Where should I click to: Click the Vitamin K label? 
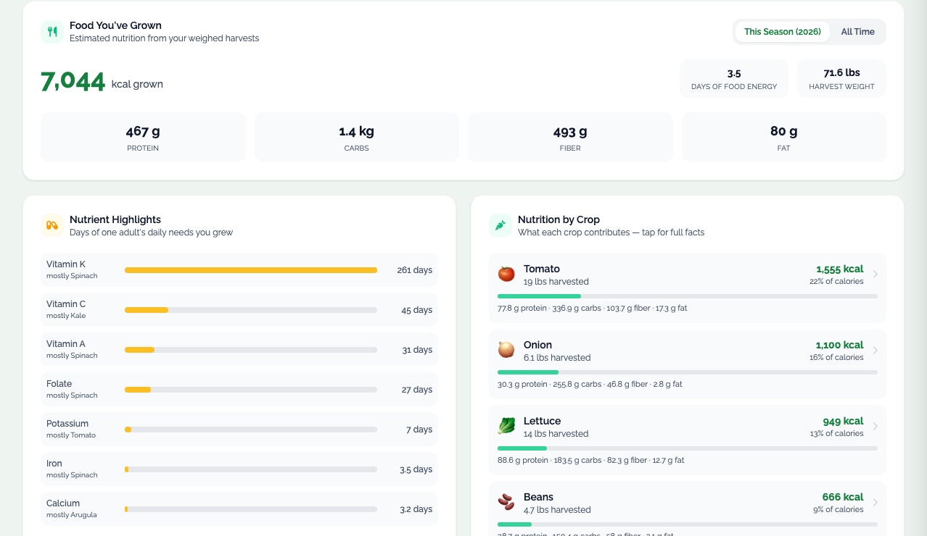tap(66, 264)
